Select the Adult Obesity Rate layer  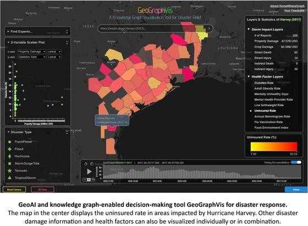pos(267,89)
